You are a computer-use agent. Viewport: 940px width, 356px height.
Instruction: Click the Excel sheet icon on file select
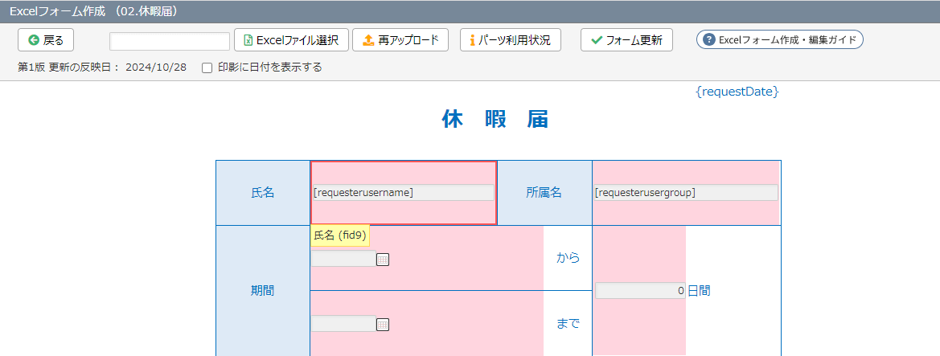(x=248, y=40)
